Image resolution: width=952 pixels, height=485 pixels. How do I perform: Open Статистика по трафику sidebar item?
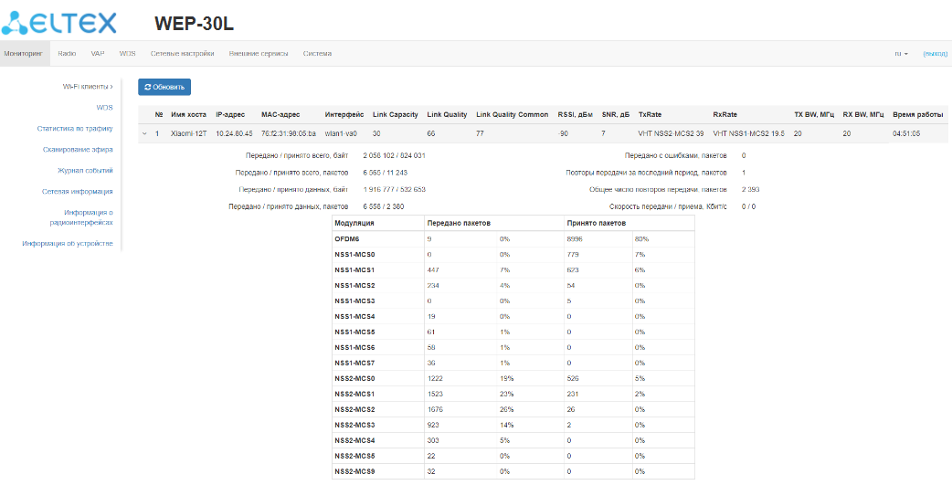point(74,129)
